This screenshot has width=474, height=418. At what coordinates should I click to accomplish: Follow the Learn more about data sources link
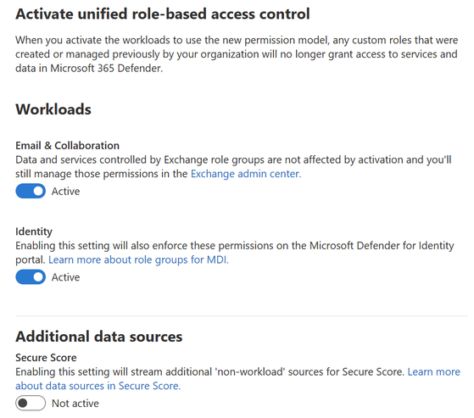coord(238,379)
